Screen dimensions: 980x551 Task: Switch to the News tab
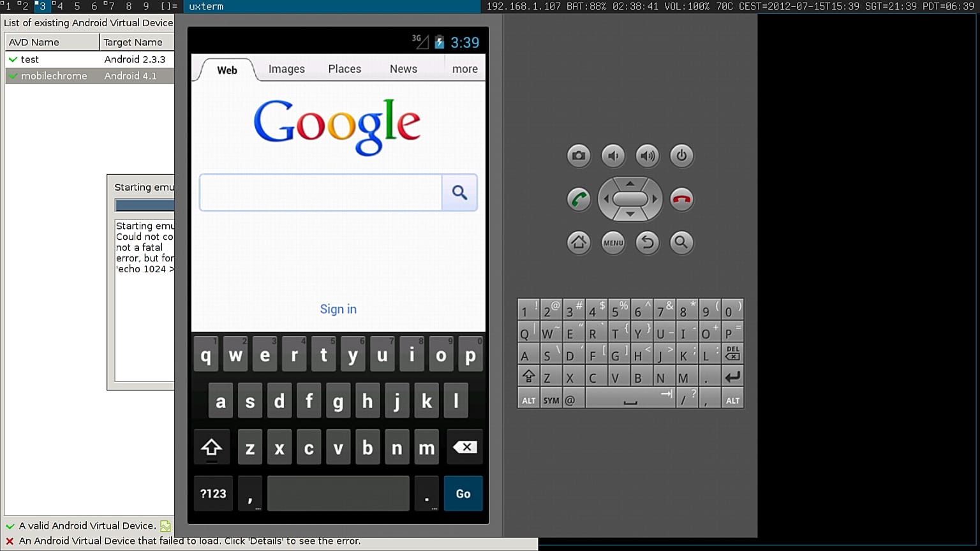[x=403, y=69]
